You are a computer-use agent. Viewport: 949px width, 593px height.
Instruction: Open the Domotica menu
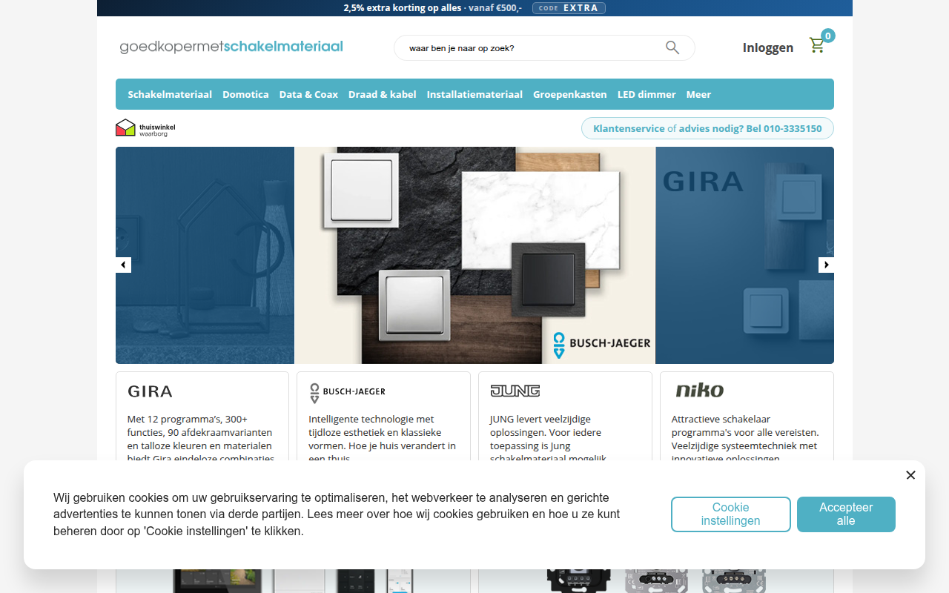[245, 94]
